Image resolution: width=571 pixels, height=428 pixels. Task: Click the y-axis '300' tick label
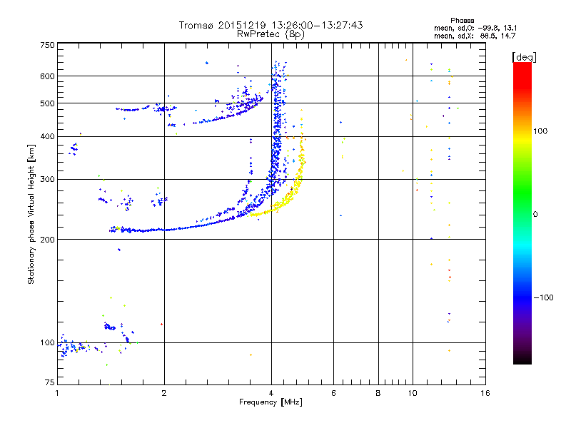[x=47, y=179]
